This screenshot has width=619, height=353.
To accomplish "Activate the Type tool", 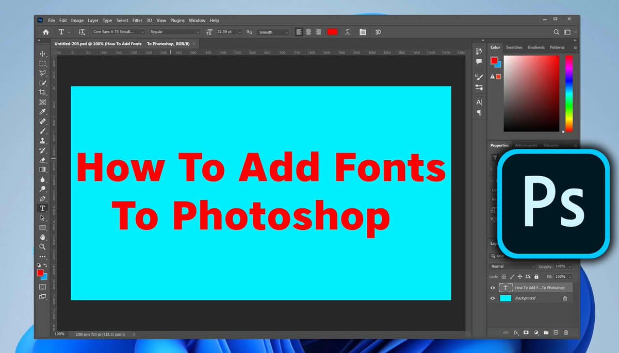I will pos(42,208).
